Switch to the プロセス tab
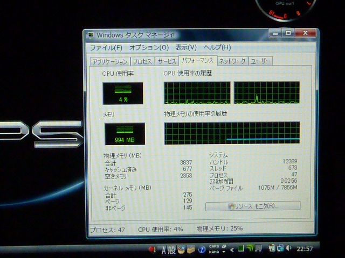This screenshot has width=345, height=258. 142,62
